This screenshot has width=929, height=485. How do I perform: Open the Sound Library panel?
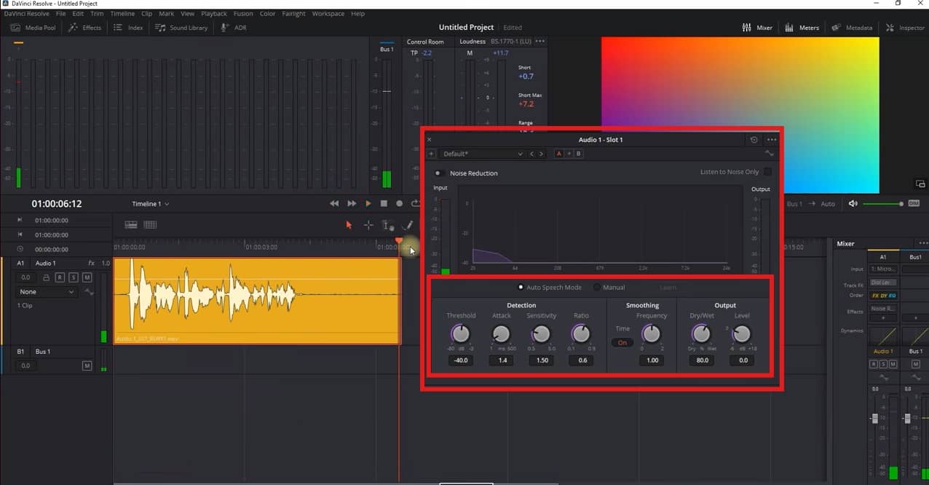181,28
